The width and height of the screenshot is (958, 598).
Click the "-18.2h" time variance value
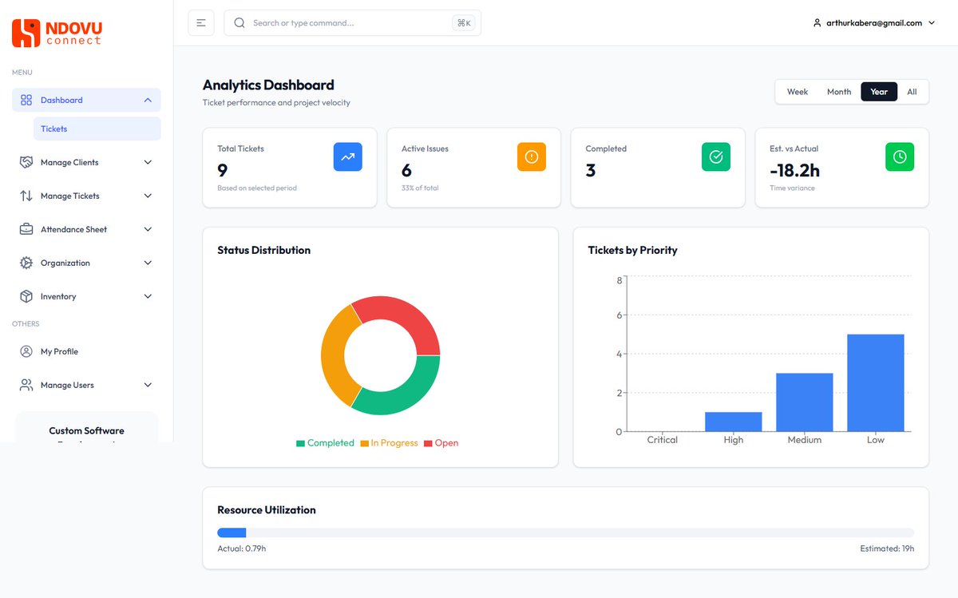tap(794, 170)
